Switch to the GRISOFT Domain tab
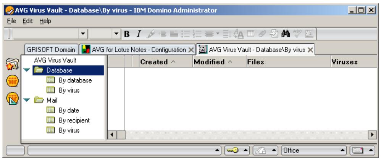 coord(51,50)
